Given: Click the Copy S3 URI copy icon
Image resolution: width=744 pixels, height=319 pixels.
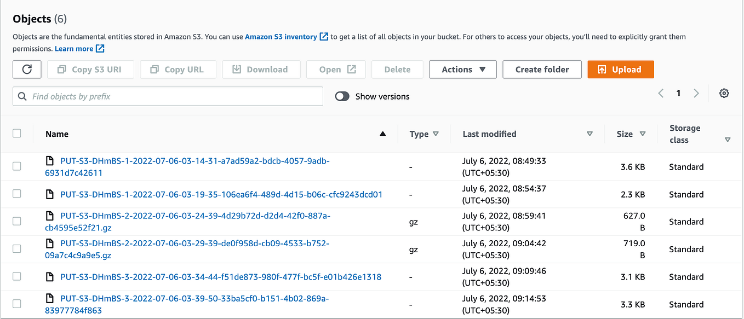Looking at the screenshot, I should tap(61, 69).
